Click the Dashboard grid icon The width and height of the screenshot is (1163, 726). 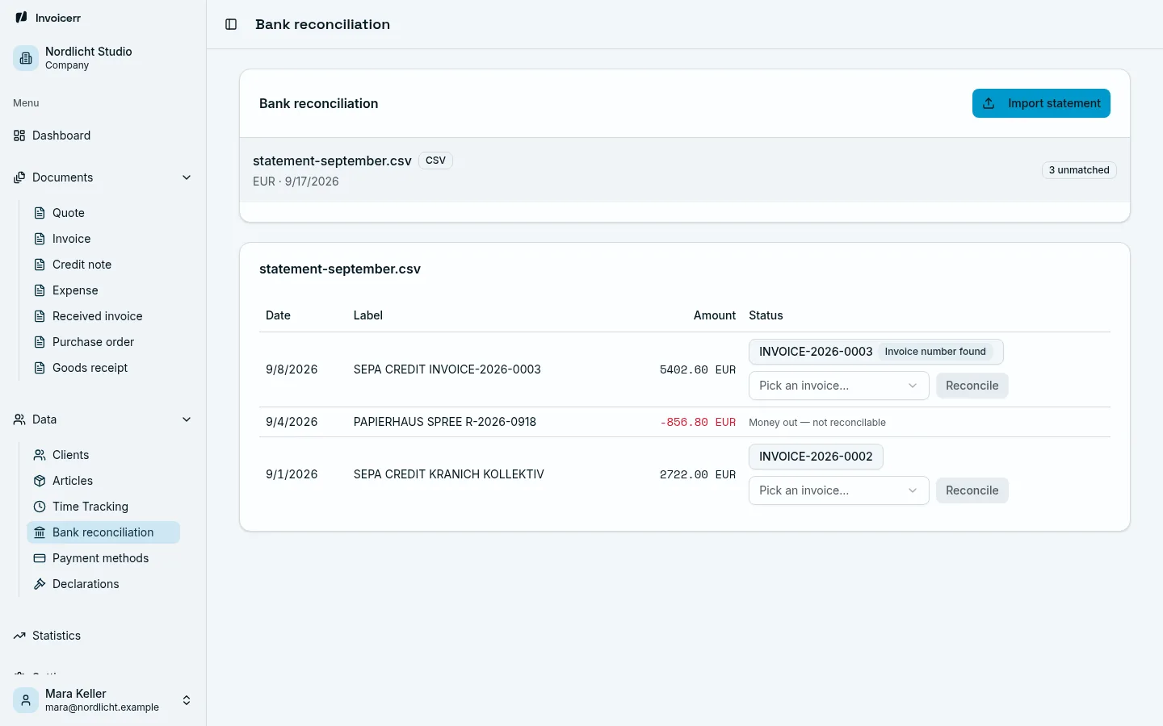click(x=19, y=136)
